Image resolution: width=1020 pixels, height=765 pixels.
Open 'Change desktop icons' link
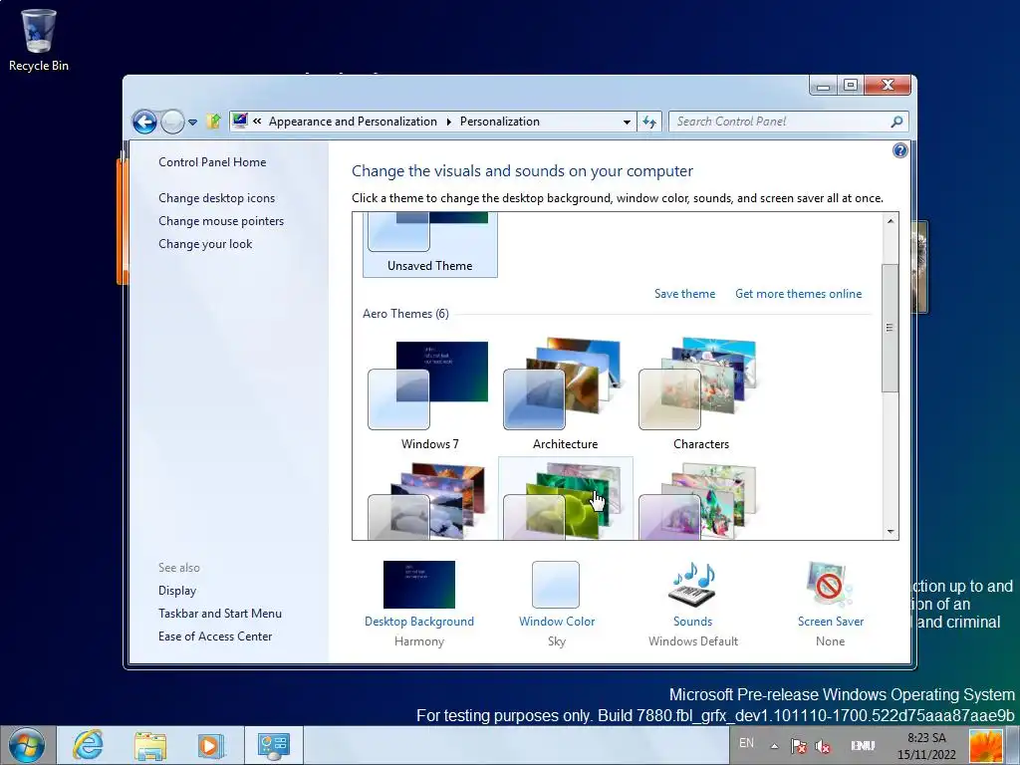coord(216,198)
